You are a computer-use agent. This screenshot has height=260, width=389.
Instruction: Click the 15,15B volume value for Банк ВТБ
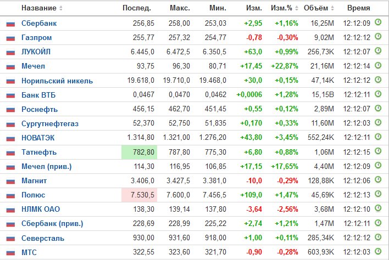pyautogui.click(x=323, y=94)
